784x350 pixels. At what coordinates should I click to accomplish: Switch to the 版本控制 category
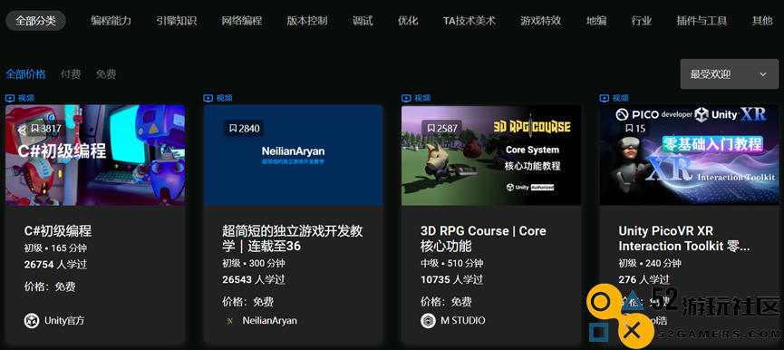pos(307,21)
